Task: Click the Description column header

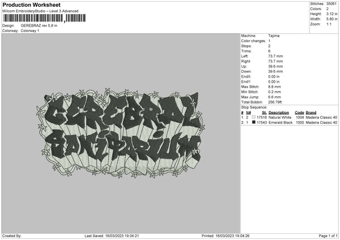Action: pos(279,113)
